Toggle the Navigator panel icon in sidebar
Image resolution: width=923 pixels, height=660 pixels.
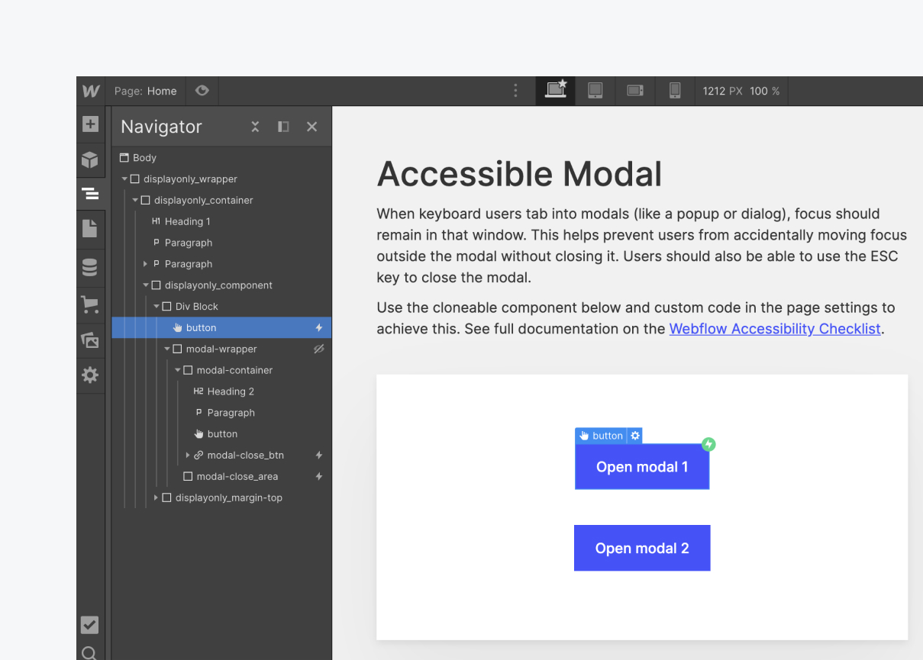90,194
